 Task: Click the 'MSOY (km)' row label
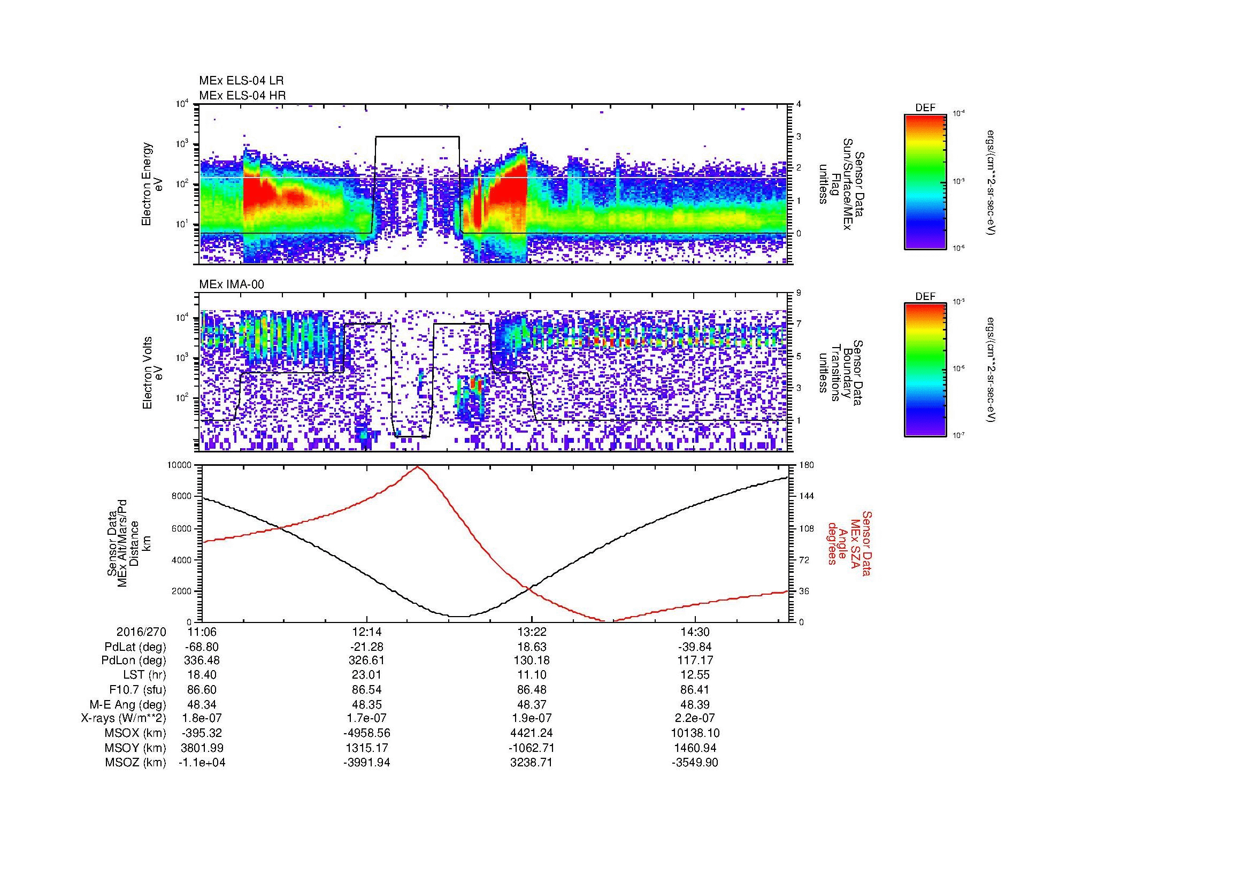(135, 748)
